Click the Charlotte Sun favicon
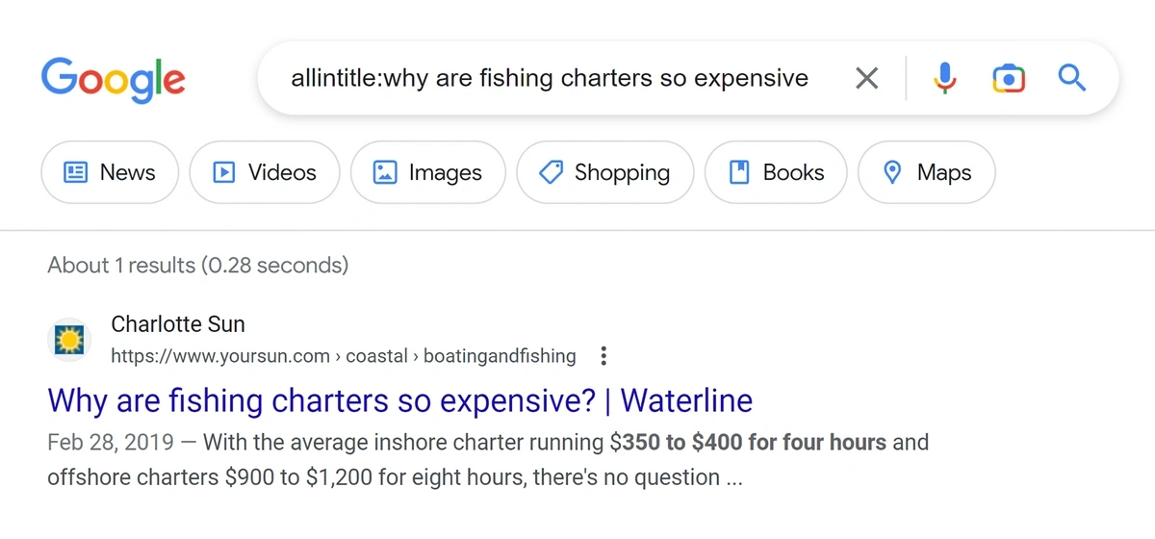 (69, 340)
